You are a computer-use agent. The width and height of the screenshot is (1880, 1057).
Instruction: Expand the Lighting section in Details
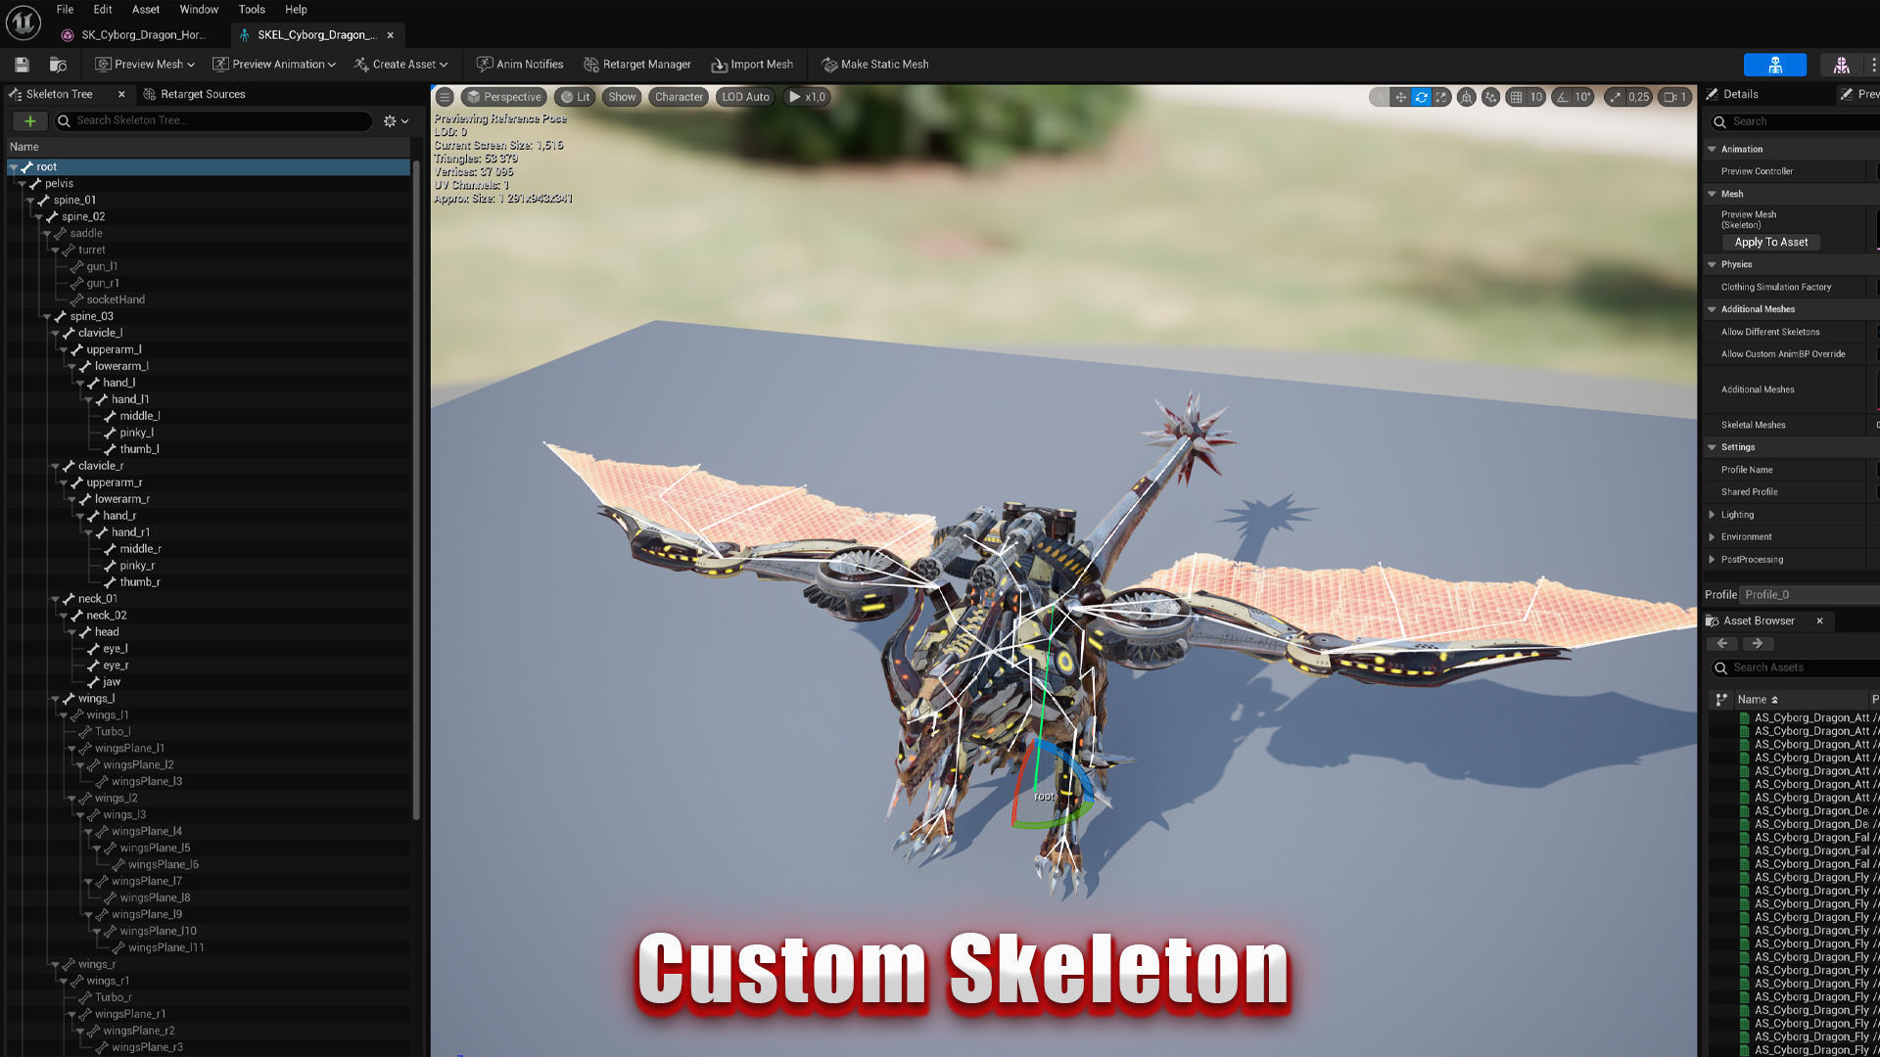(1712, 515)
